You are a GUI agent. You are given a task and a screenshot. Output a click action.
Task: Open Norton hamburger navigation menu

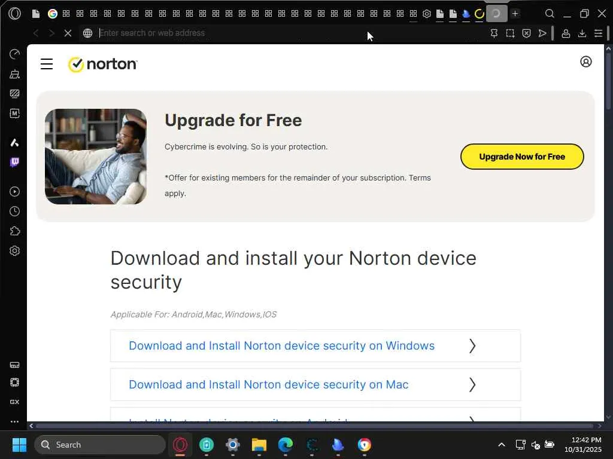tap(47, 64)
